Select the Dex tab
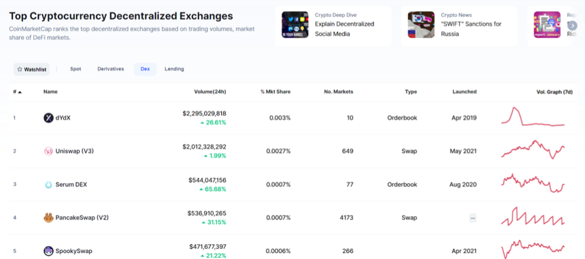 coord(145,69)
